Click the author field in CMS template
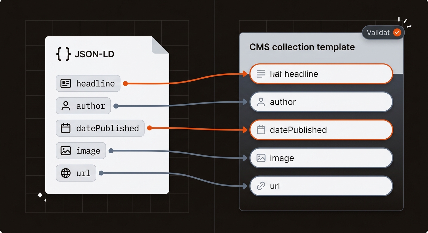428x233 pixels. 321,102
